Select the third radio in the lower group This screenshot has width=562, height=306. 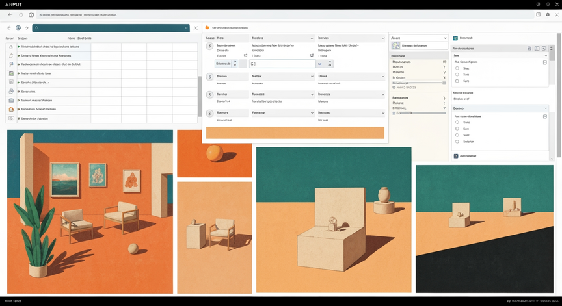[457, 135]
